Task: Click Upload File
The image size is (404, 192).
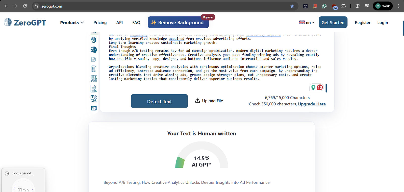Action: (209, 101)
